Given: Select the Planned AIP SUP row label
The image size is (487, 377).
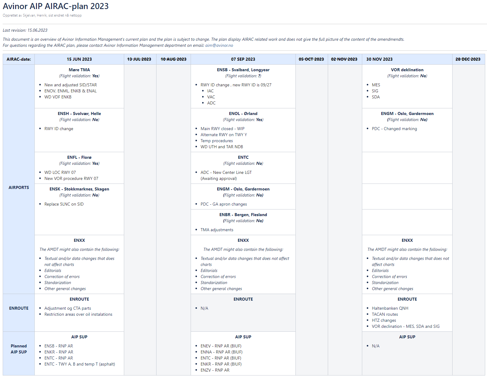Looking at the screenshot, I should [19, 349].
